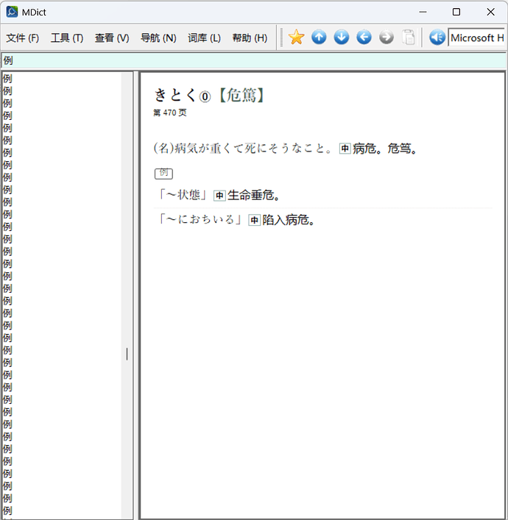508x520 pixels.
Task: Navigate back with left arrow icon
Action: coord(364,37)
